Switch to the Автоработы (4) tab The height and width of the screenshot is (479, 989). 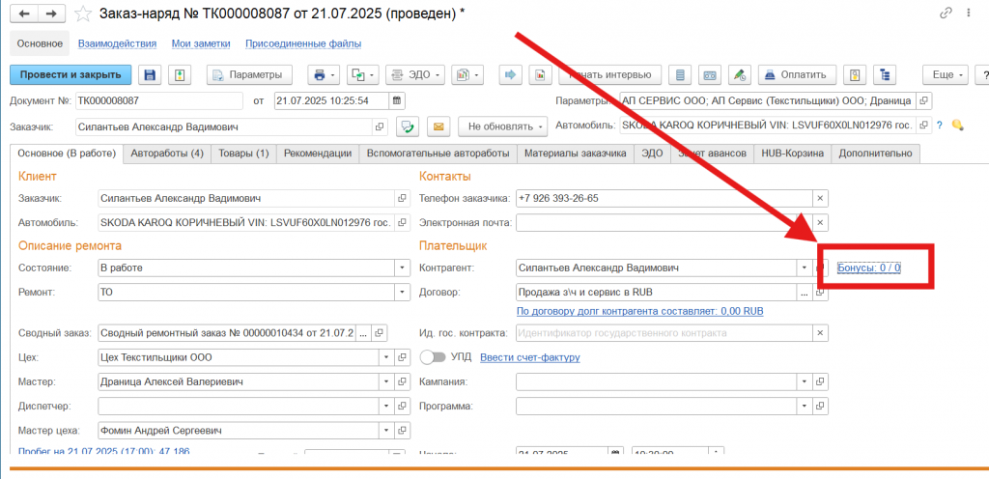click(167, 153)
